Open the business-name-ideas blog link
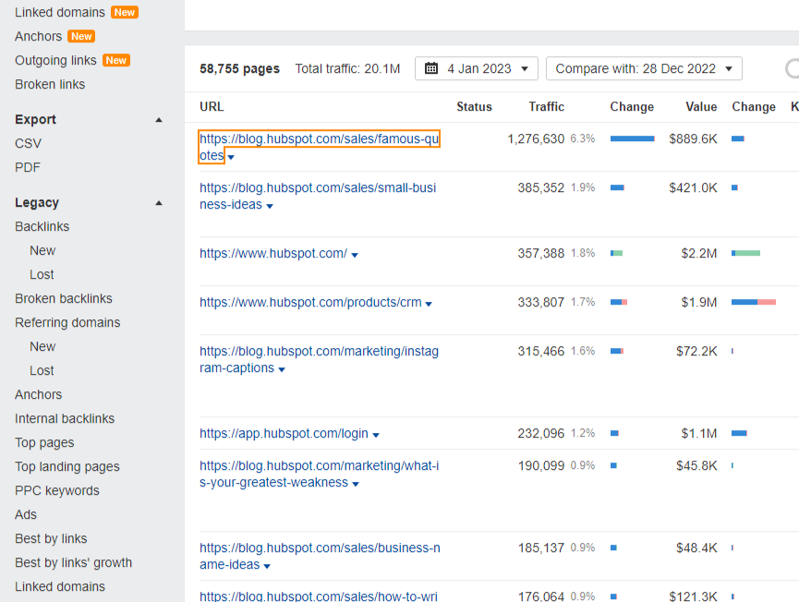The width and height of the screenshot is (799, 602). click(320, 556)
